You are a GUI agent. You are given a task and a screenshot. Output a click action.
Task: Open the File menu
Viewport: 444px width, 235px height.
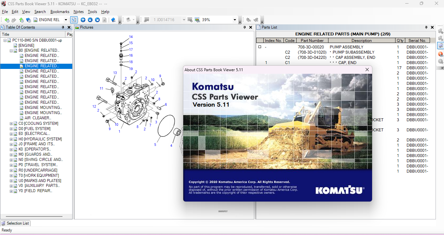(5, 12)
